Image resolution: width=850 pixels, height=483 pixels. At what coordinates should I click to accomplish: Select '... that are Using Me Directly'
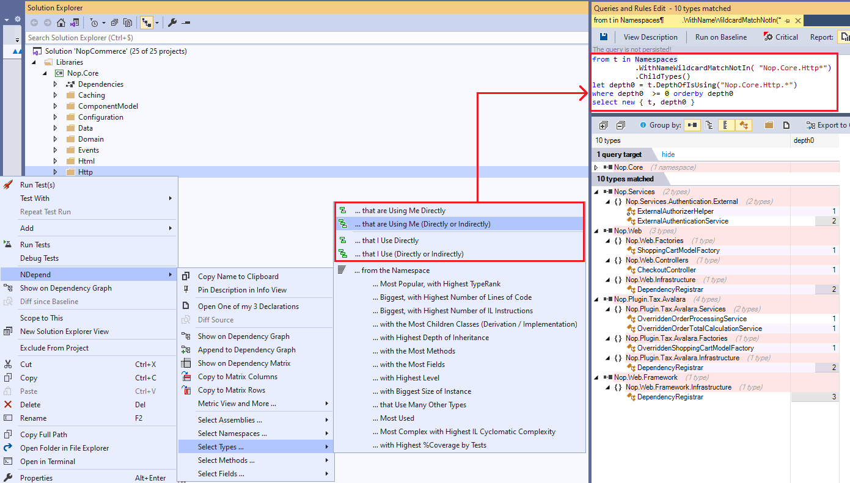460,211
